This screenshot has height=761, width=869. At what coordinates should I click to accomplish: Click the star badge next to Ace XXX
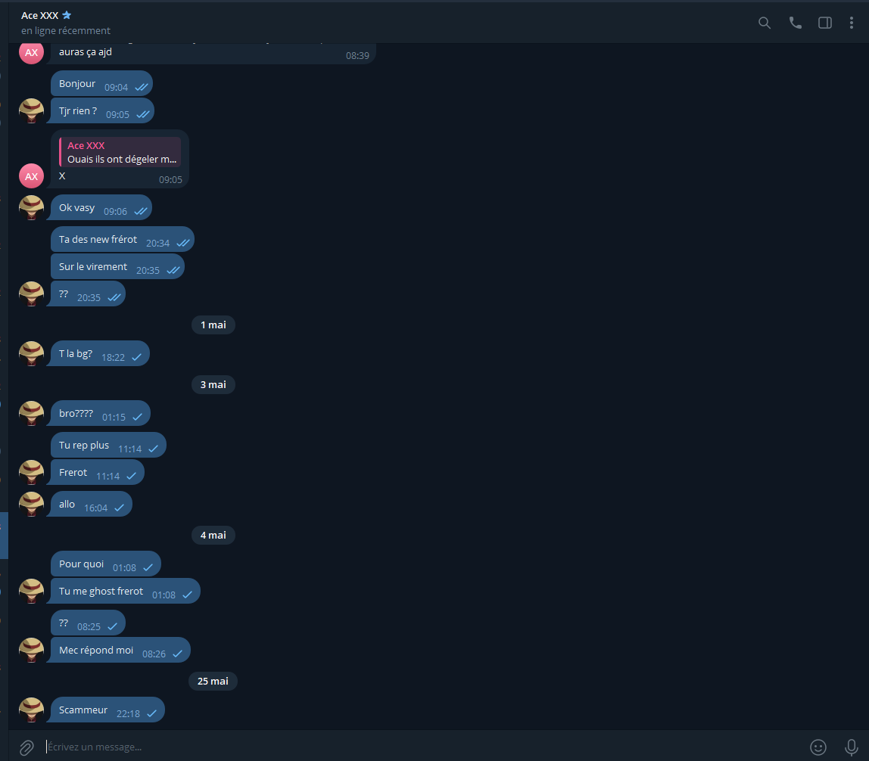(x=67, y=15)
